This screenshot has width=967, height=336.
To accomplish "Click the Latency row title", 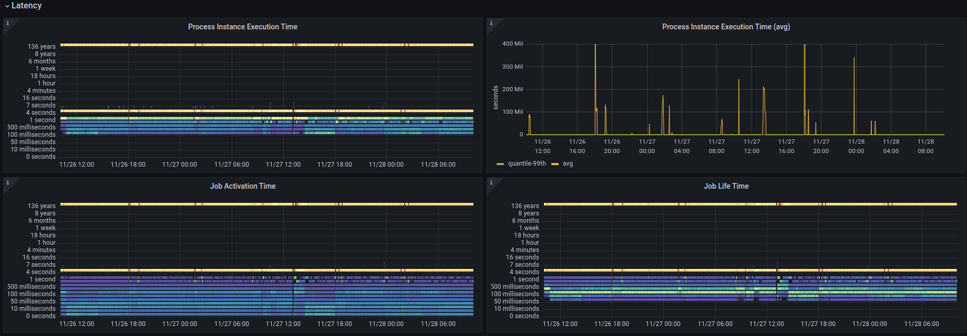I will (26, 6).
